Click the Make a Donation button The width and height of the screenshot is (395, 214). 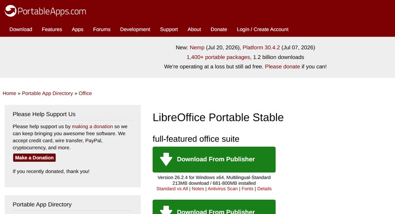(x=34, y=158)
